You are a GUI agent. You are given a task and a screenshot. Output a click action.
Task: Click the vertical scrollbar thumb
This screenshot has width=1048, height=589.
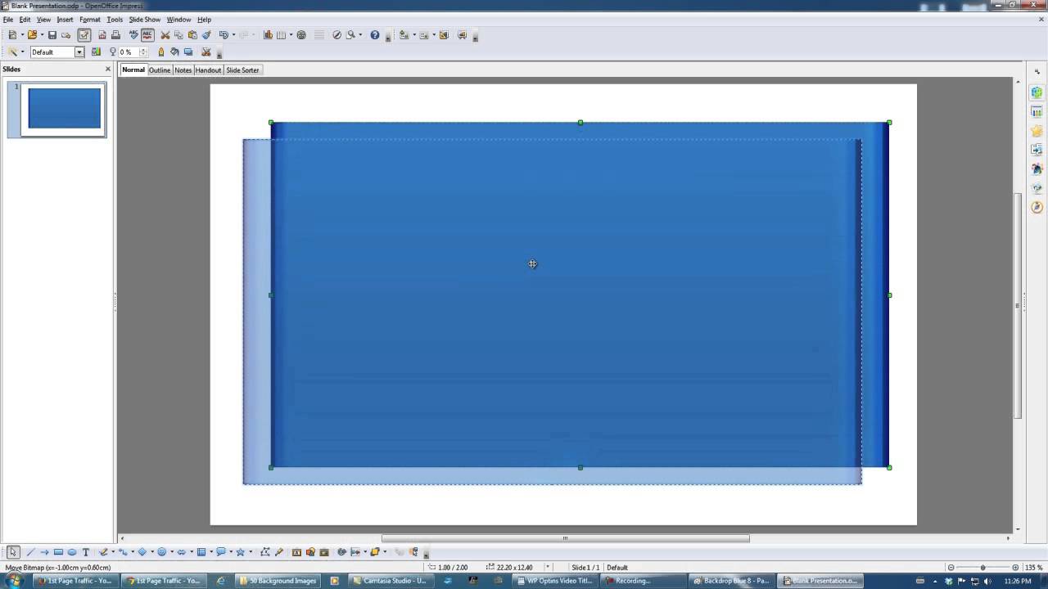pyautogui.click(x=1019, y=306)
